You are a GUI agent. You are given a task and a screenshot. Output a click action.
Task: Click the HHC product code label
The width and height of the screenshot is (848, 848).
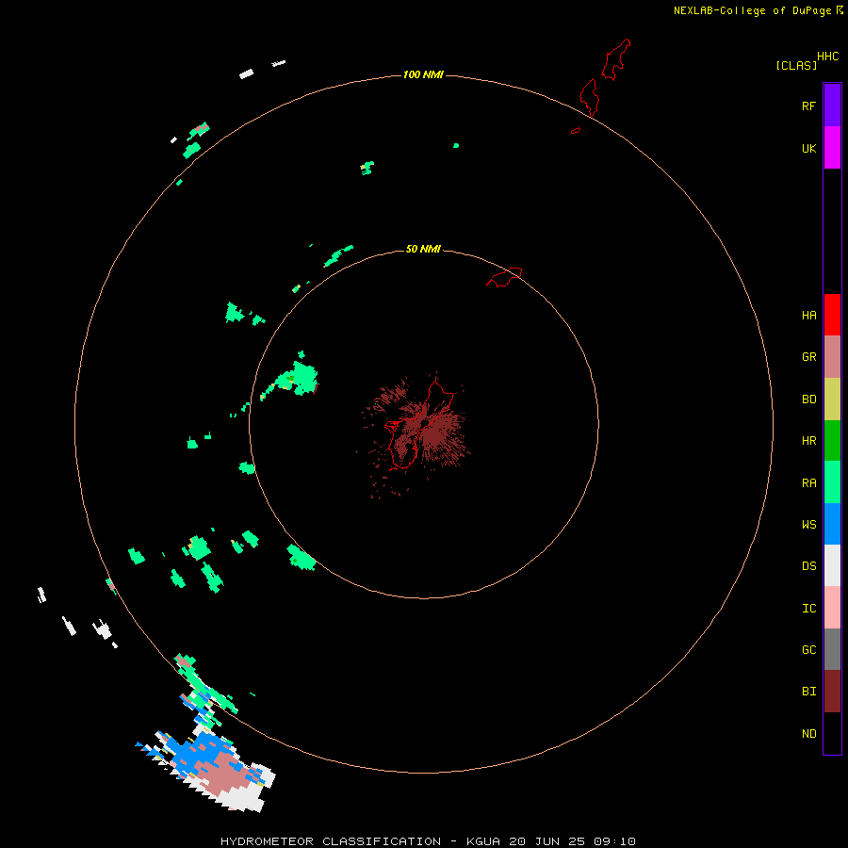pyautogui.click(x=827, y=56)
